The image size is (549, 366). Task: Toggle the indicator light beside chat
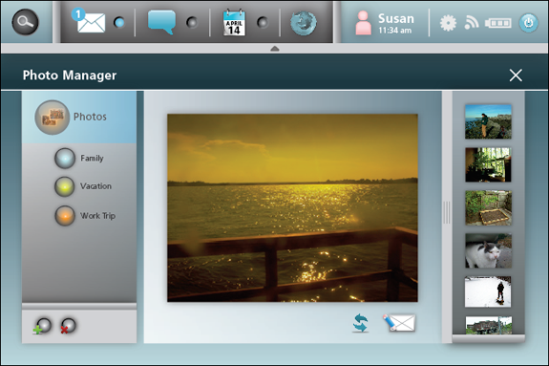pyautogui.click(x=192, y=22)
